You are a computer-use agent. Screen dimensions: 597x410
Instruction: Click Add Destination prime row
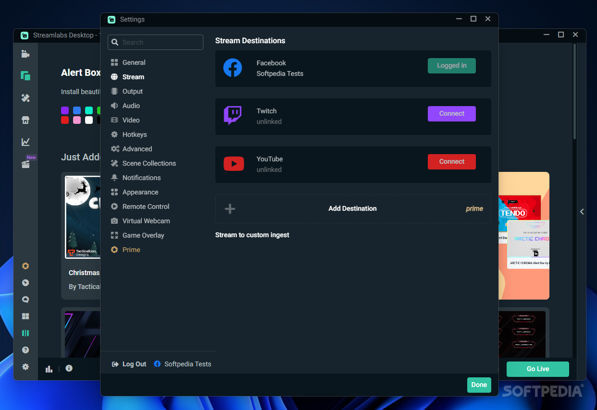[353, 209]
